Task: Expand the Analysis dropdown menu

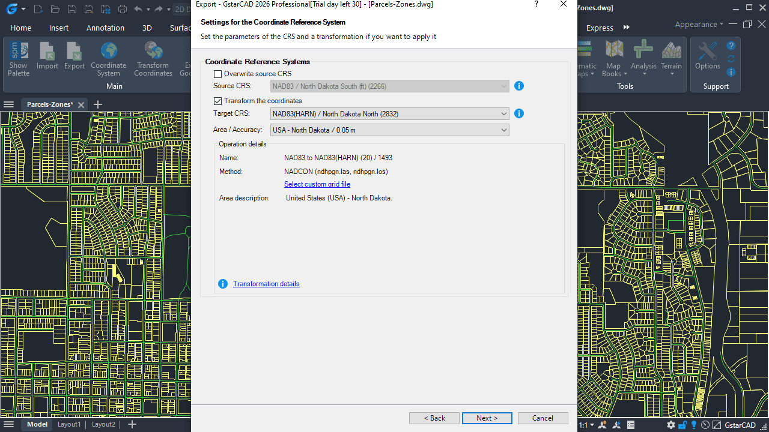Action: [x=643, y=74]
